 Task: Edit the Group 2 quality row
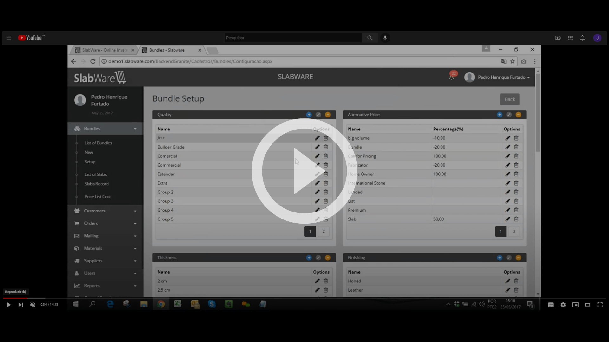click(x=317, y=192)
